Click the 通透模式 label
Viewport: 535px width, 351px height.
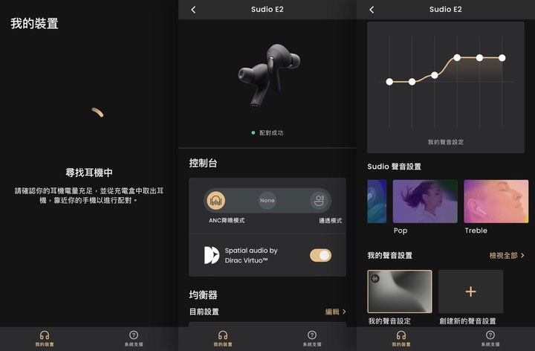point(330,221)
